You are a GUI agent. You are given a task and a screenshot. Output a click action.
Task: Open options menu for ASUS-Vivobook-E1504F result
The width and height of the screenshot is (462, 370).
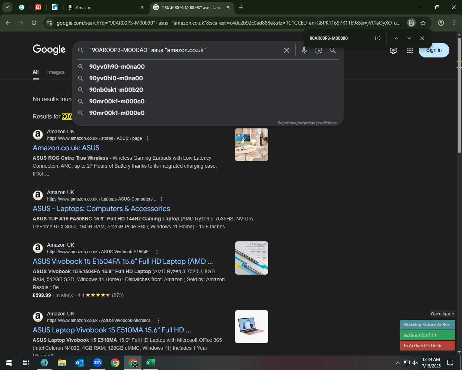tap(157, 252)
